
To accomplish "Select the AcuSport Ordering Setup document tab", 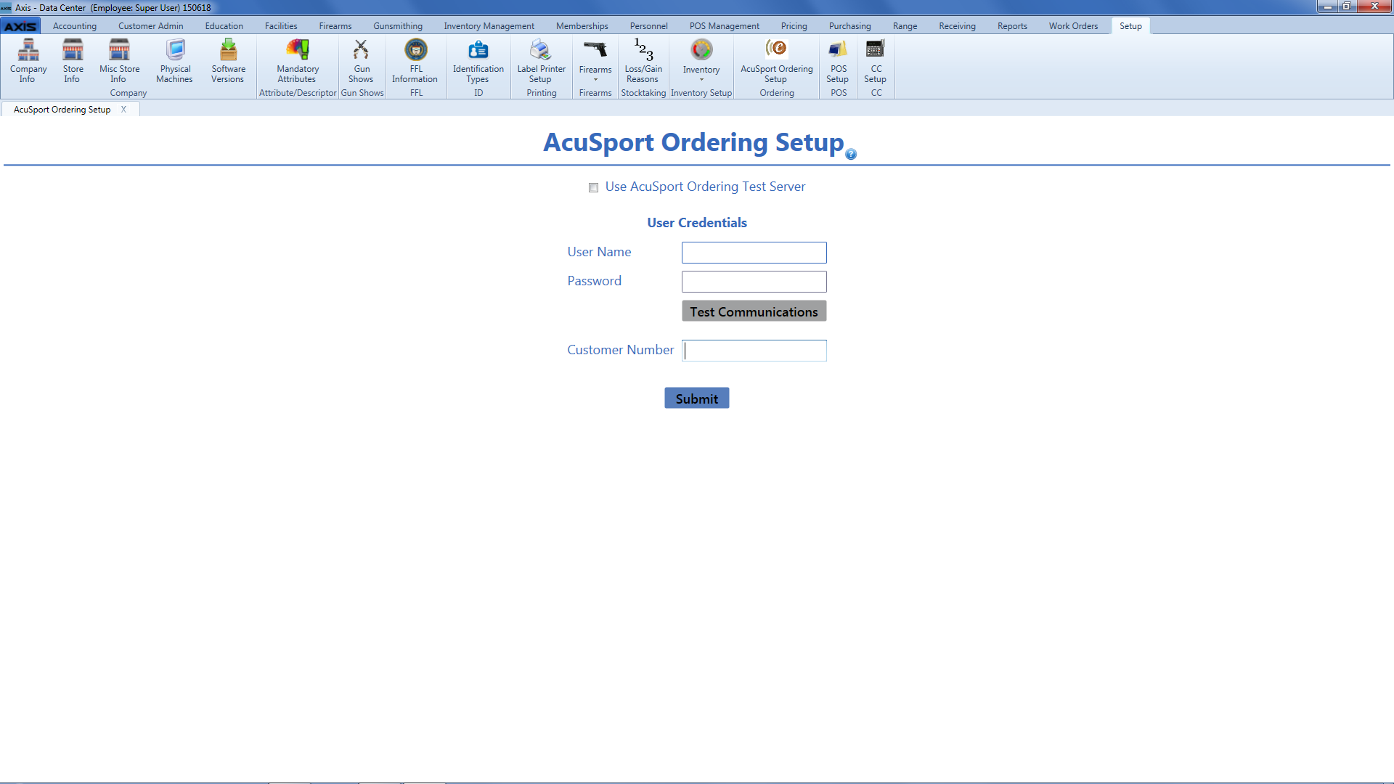I will (x=62, y=110).
